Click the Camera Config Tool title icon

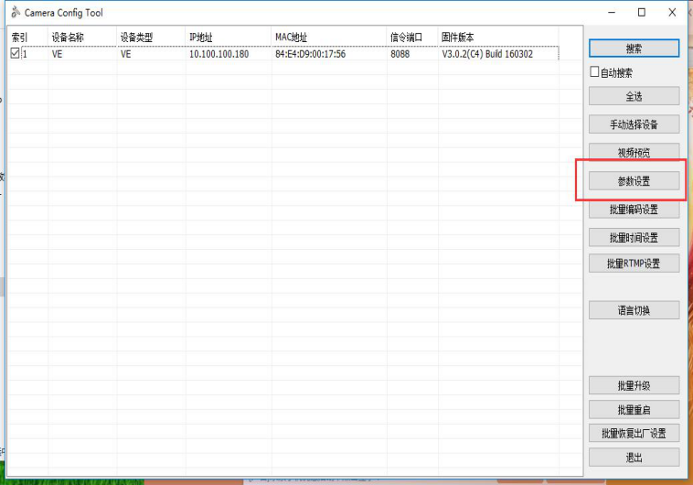click(x=15, y=13)
